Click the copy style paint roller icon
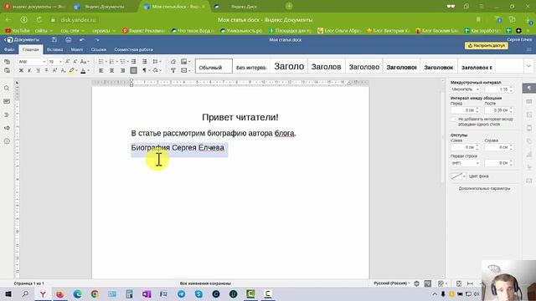Screen dimensions: 536x301 coord(173,70)
